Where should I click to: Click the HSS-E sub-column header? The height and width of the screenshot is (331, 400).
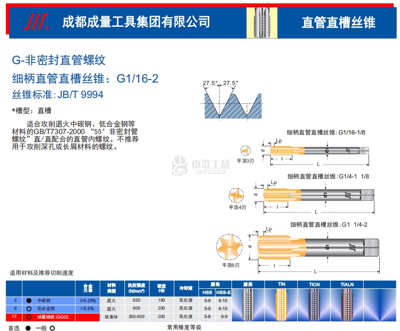click(224, 292)
